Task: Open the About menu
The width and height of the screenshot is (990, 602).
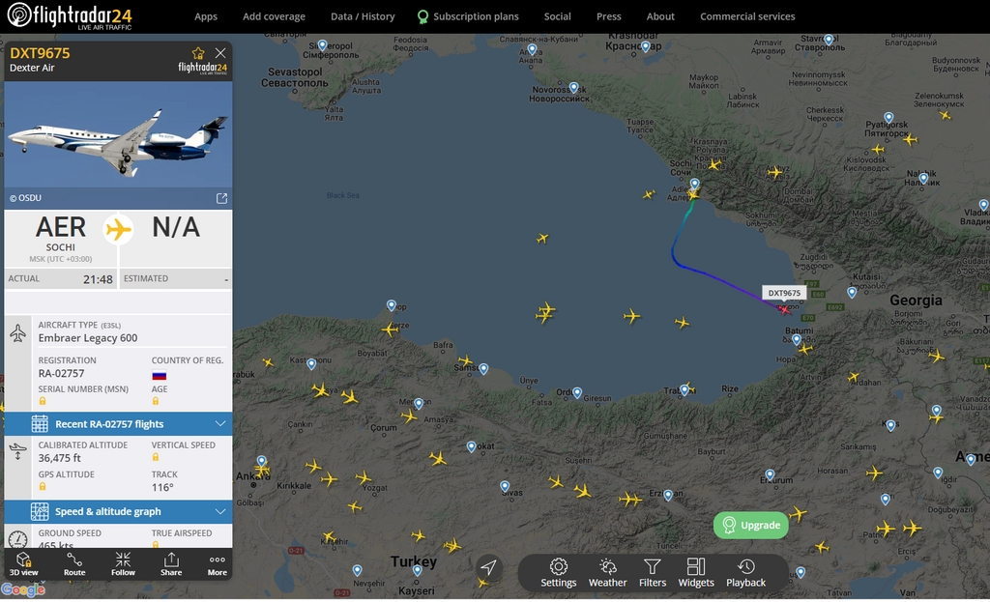Action: click(660, 16)
